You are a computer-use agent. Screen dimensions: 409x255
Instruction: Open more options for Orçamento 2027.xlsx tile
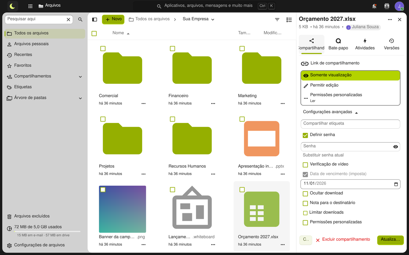point(282,245)
